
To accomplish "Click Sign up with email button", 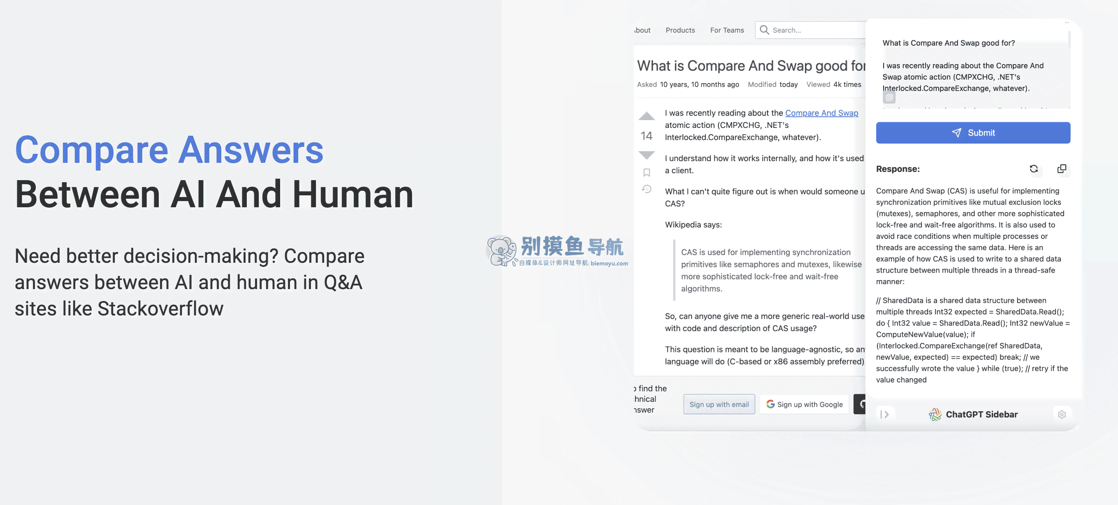I will tap(717, 404).
